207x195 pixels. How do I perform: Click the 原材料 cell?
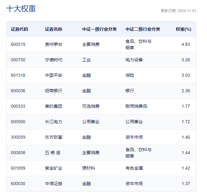pyautogui.click(x=88, y=168)
